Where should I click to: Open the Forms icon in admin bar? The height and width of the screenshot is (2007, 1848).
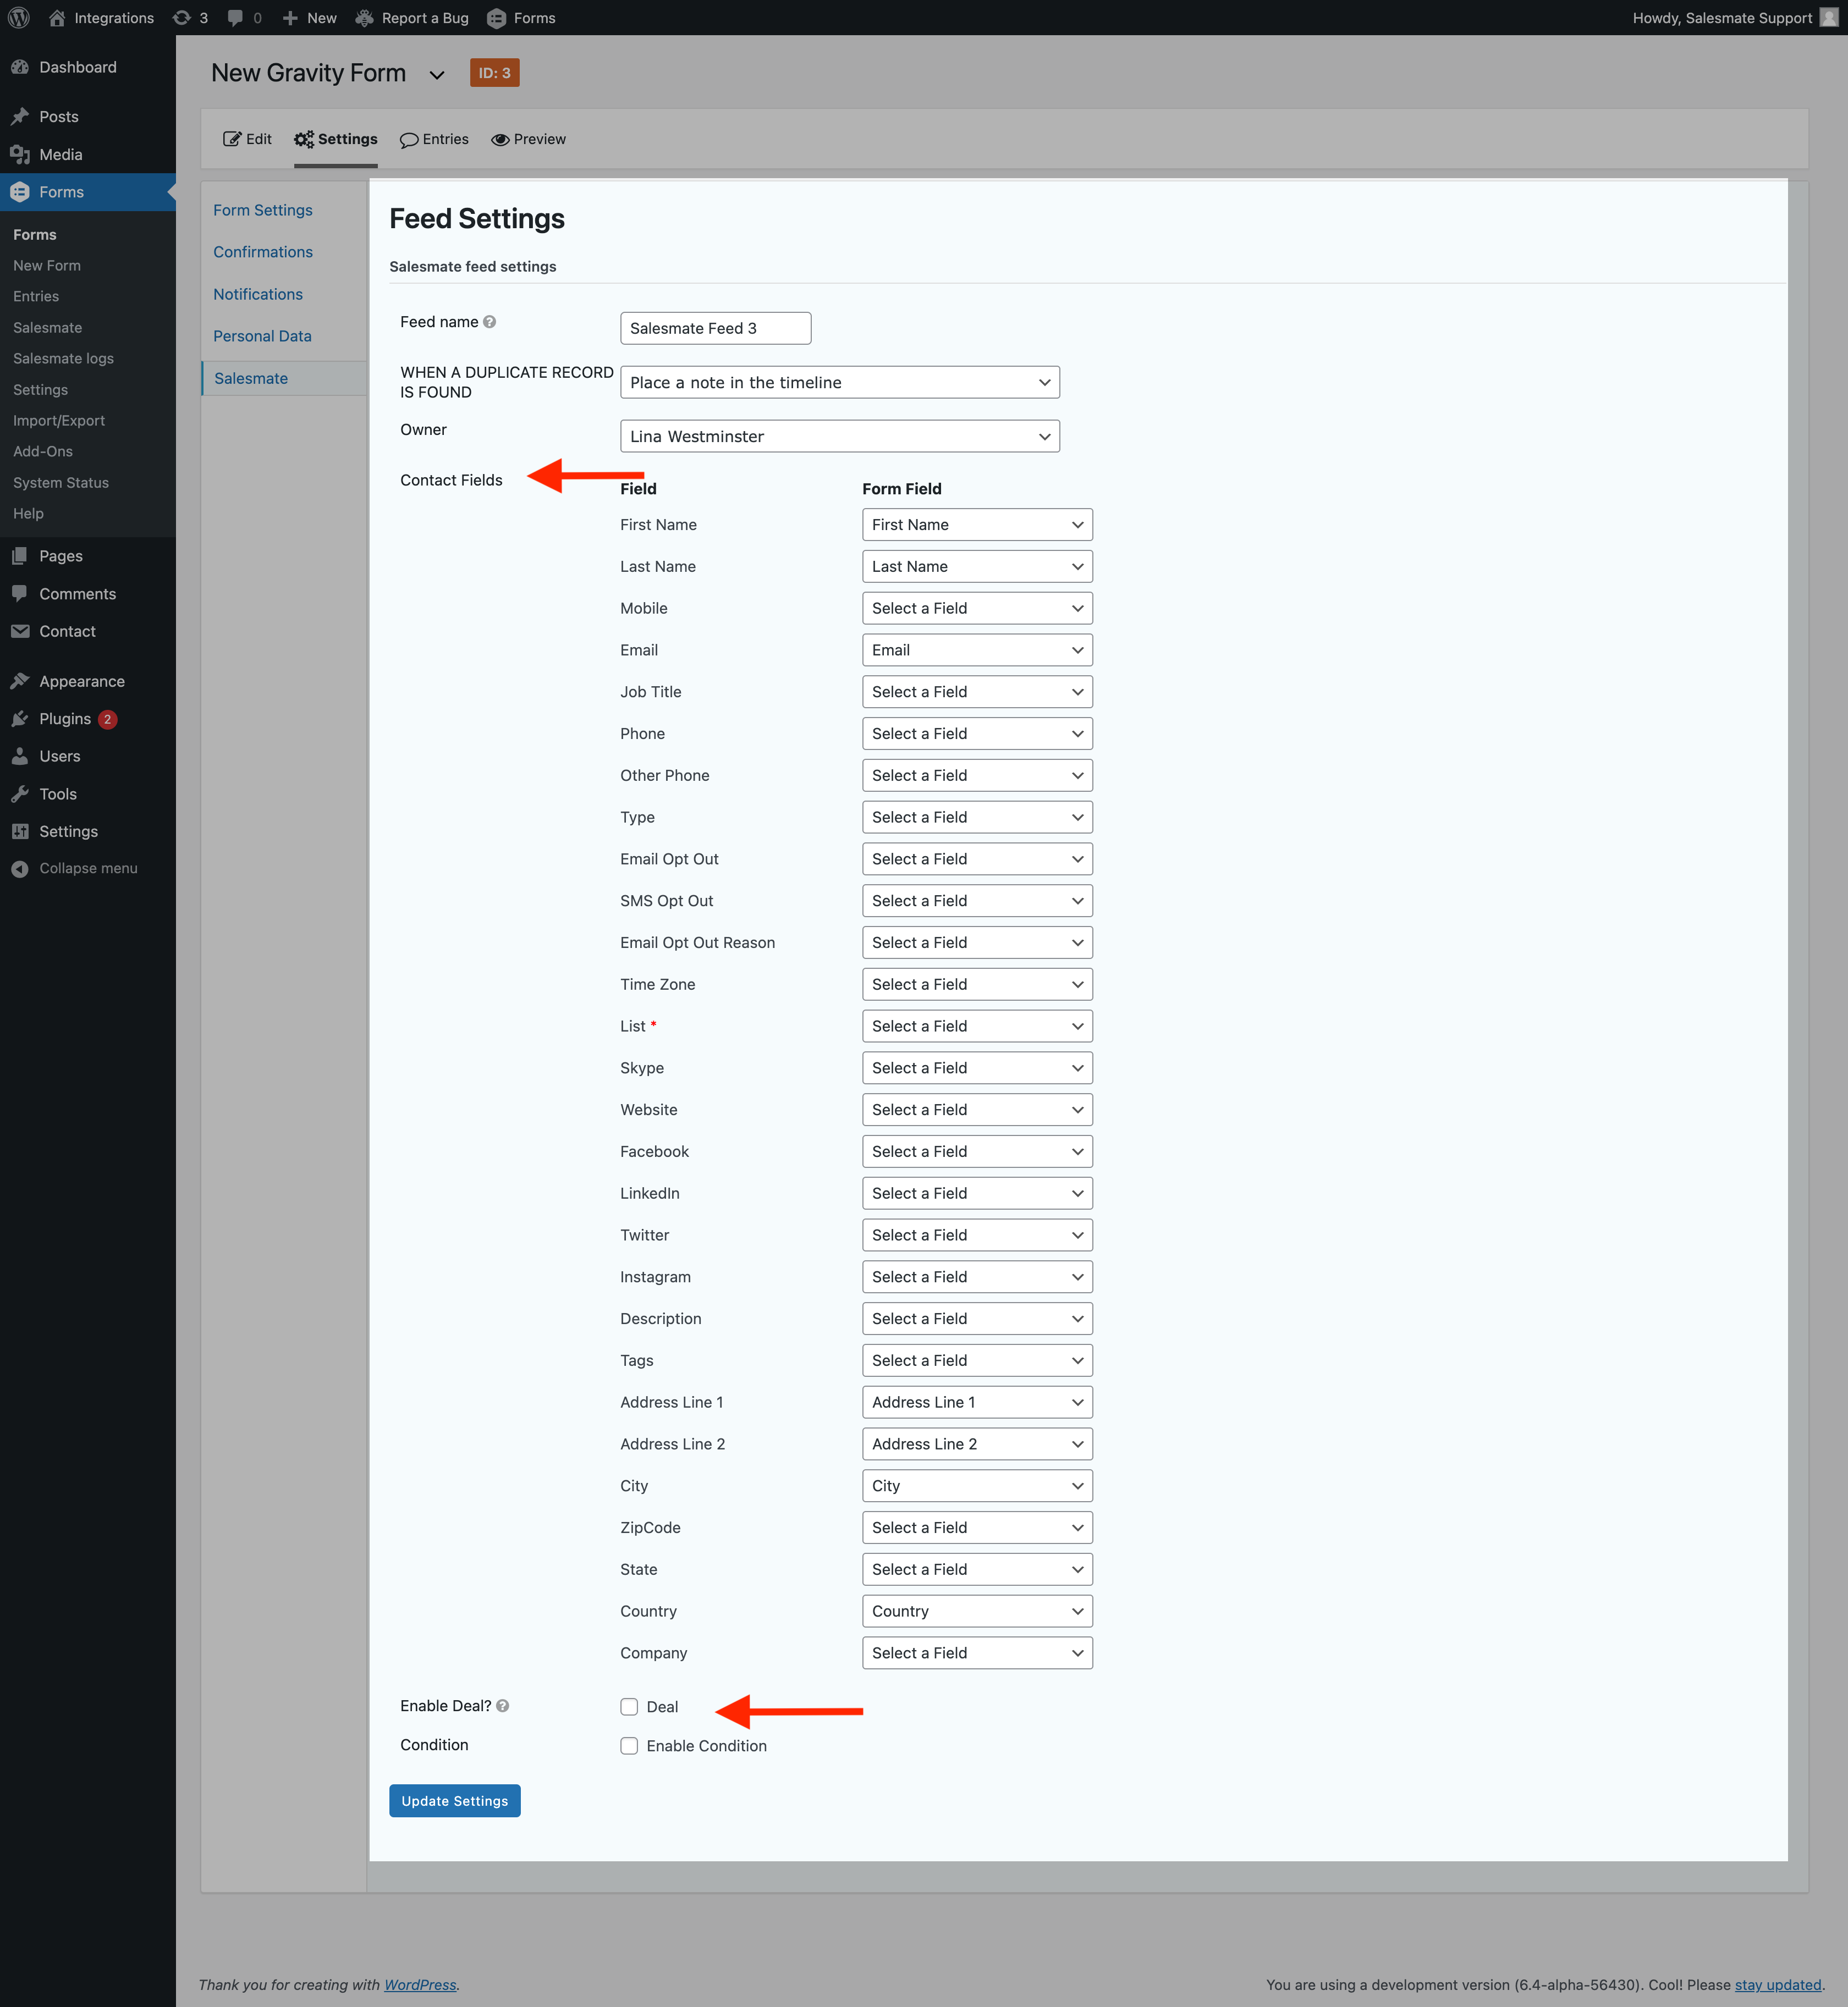pos(496,18)
